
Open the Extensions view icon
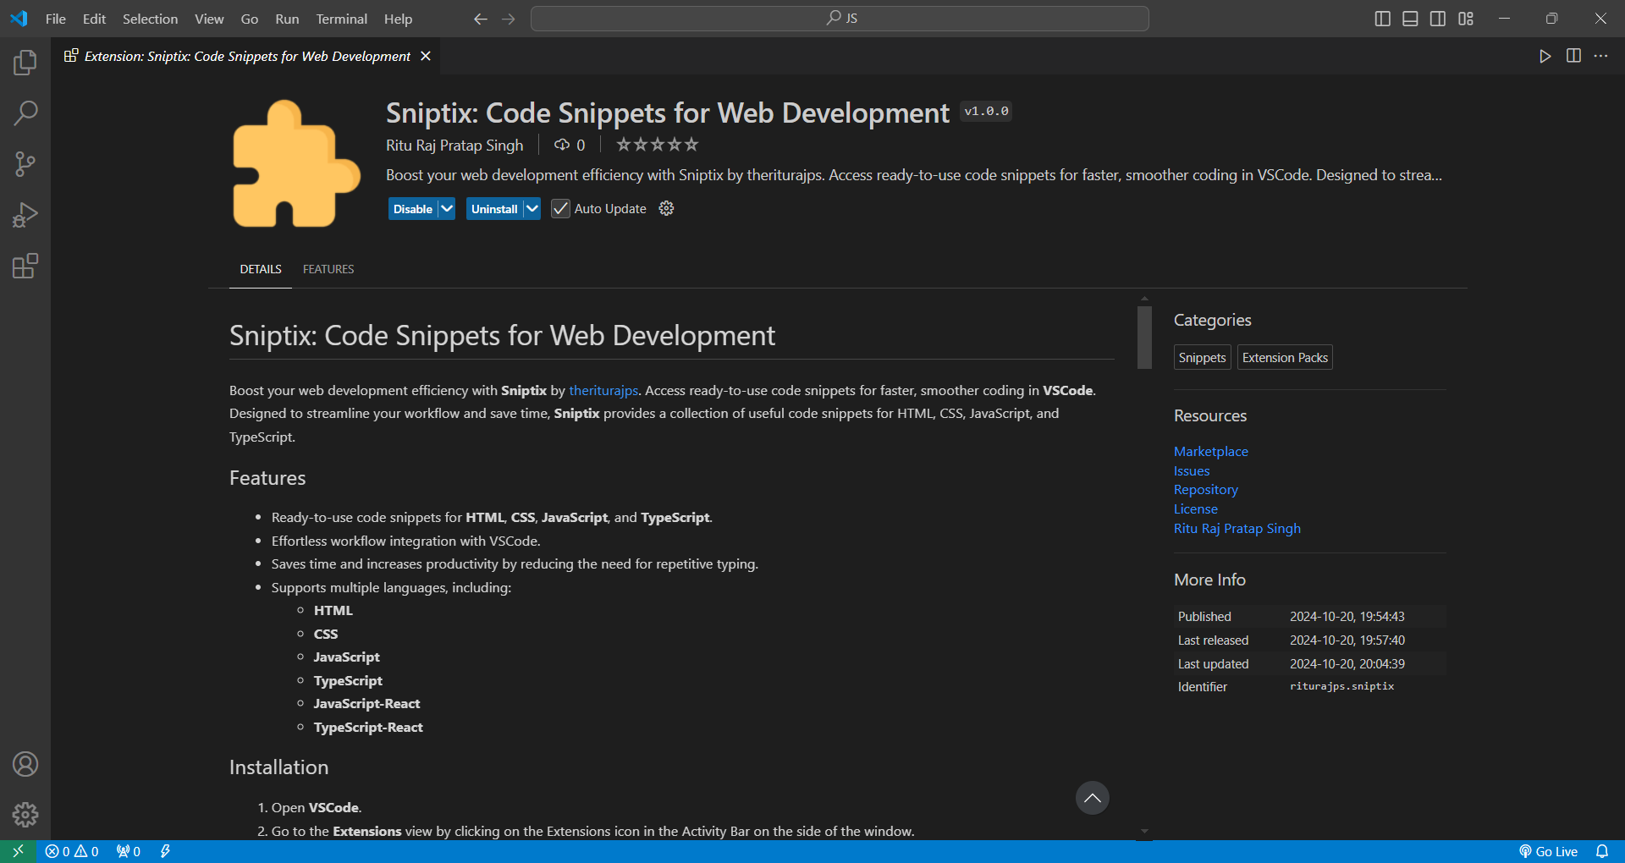click(25, 266)
